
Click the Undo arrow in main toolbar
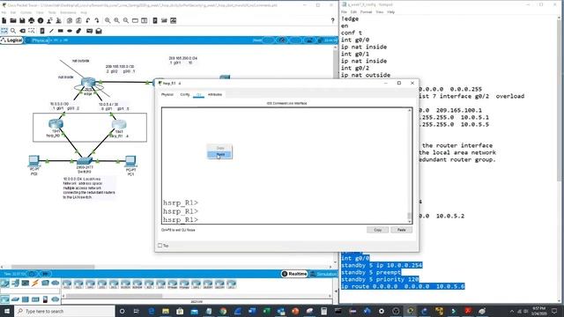88,21
